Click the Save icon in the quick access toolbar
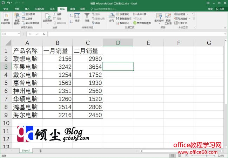Viewport: 228px width, 158px height. pos(3,3)
